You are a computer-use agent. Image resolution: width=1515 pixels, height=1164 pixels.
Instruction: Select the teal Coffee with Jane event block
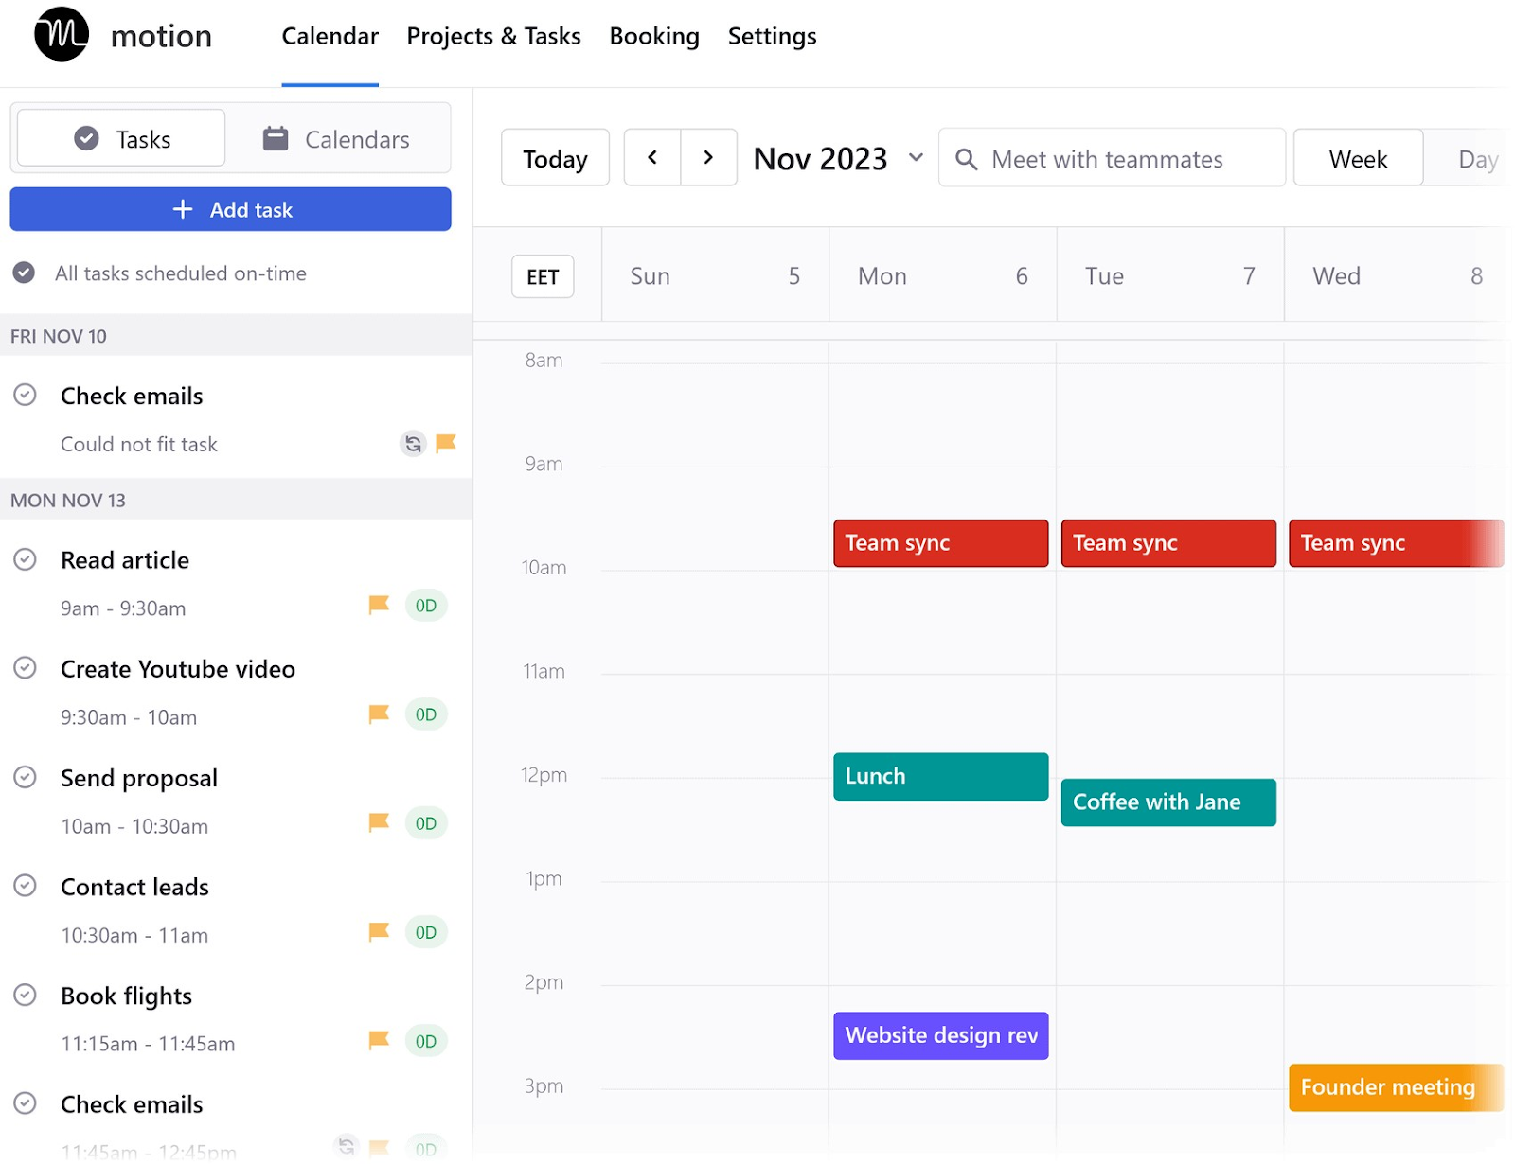tap(1167, 802)
